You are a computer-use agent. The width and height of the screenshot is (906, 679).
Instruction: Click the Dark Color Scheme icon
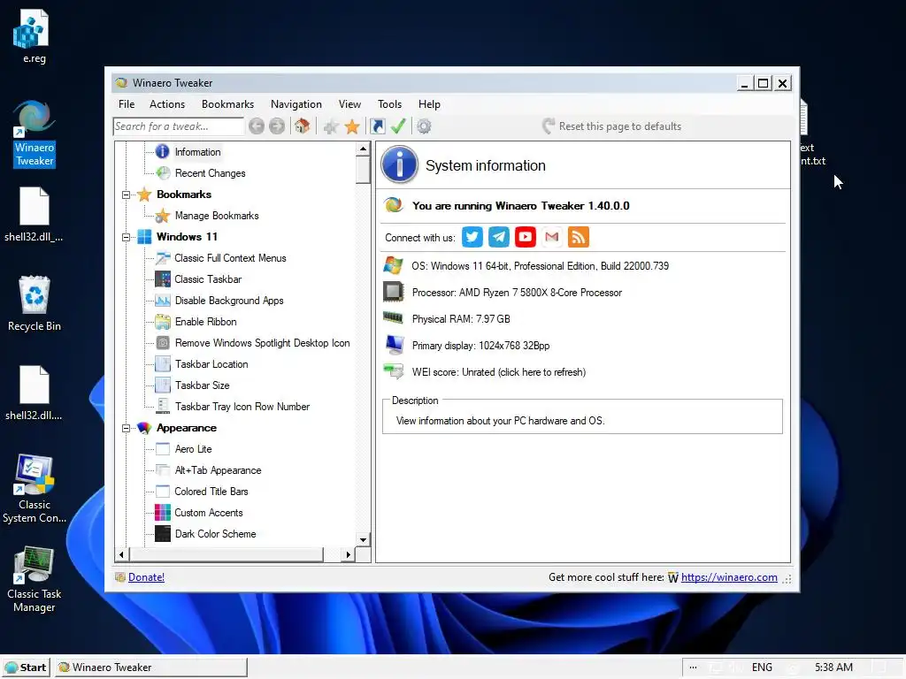pyautogui.click(x=163, y=534)
